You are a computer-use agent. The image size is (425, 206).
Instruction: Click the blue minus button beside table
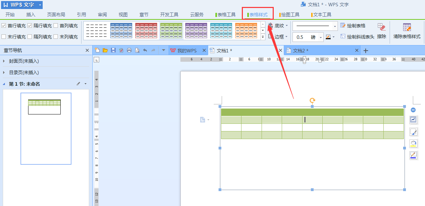(413, 110)
